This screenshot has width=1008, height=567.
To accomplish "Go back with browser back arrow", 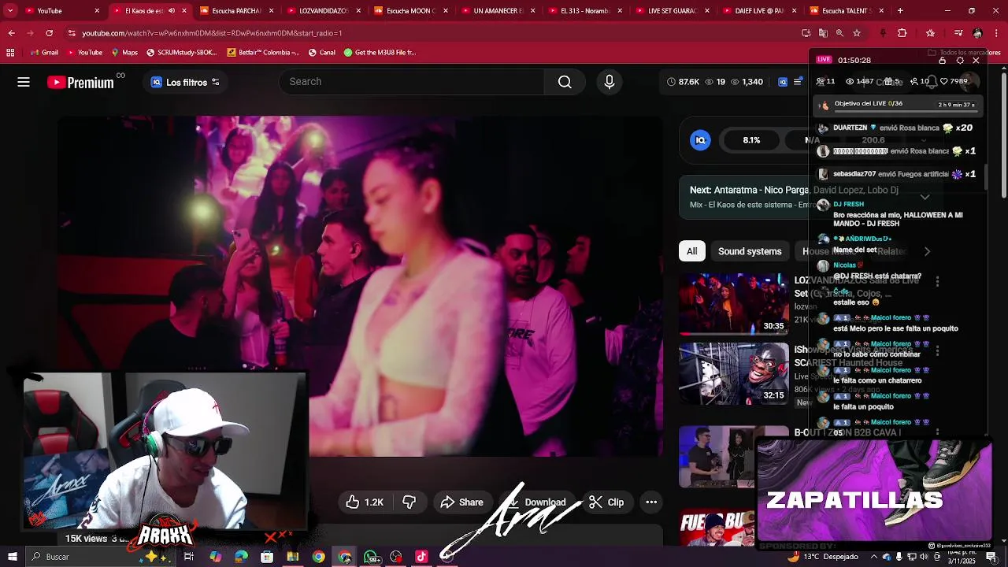I will [11, 33].
